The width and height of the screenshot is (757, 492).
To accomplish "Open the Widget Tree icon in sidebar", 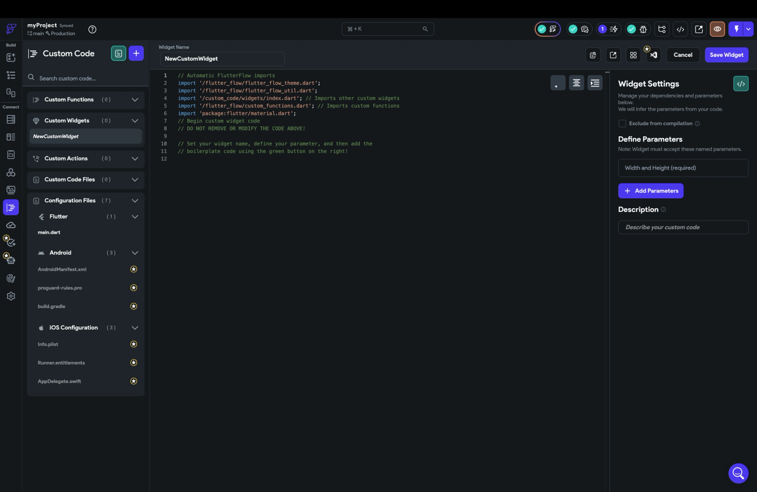I will click(11, 75).
